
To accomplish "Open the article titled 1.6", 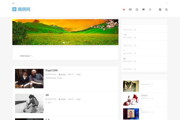I will point(47,119).
